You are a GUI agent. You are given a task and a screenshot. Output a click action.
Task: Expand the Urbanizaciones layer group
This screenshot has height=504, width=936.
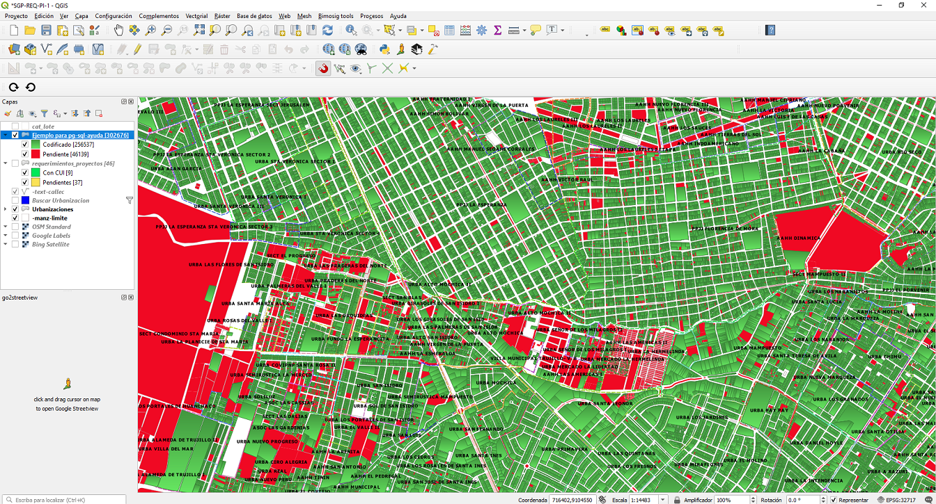pos(6,209)
